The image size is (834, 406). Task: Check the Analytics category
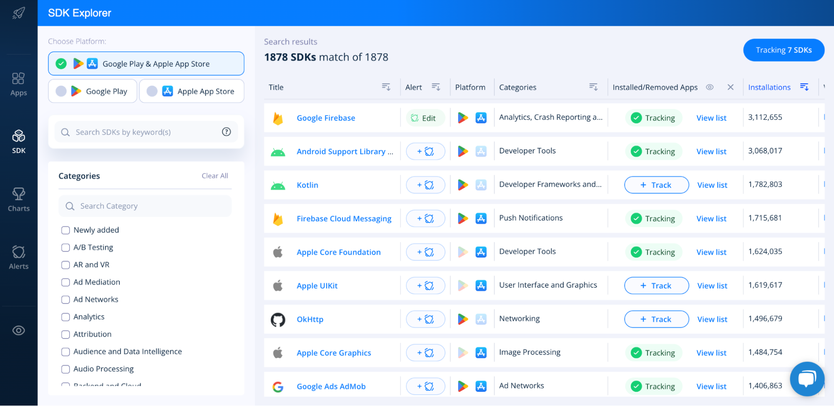click(66, 317)
